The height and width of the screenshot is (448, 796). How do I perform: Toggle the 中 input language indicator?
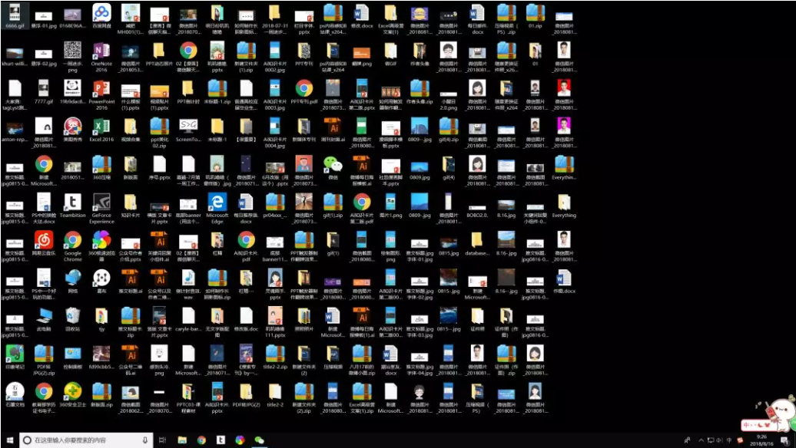[x=729, y=440]
